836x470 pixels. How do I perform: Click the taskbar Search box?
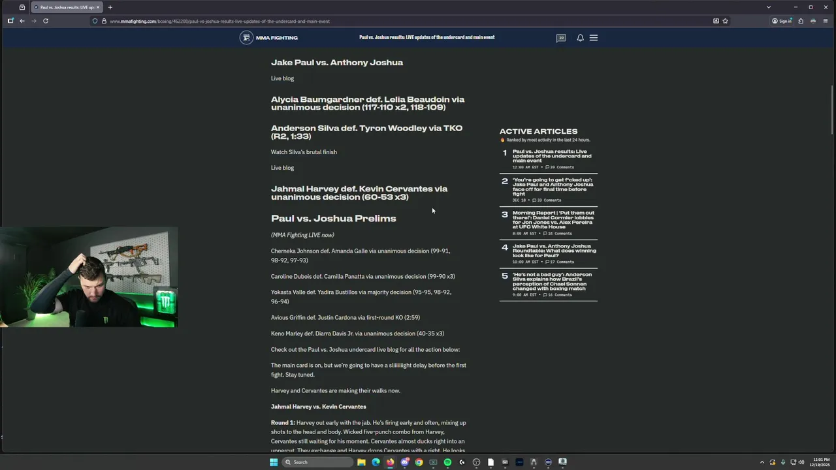point(318,462)
